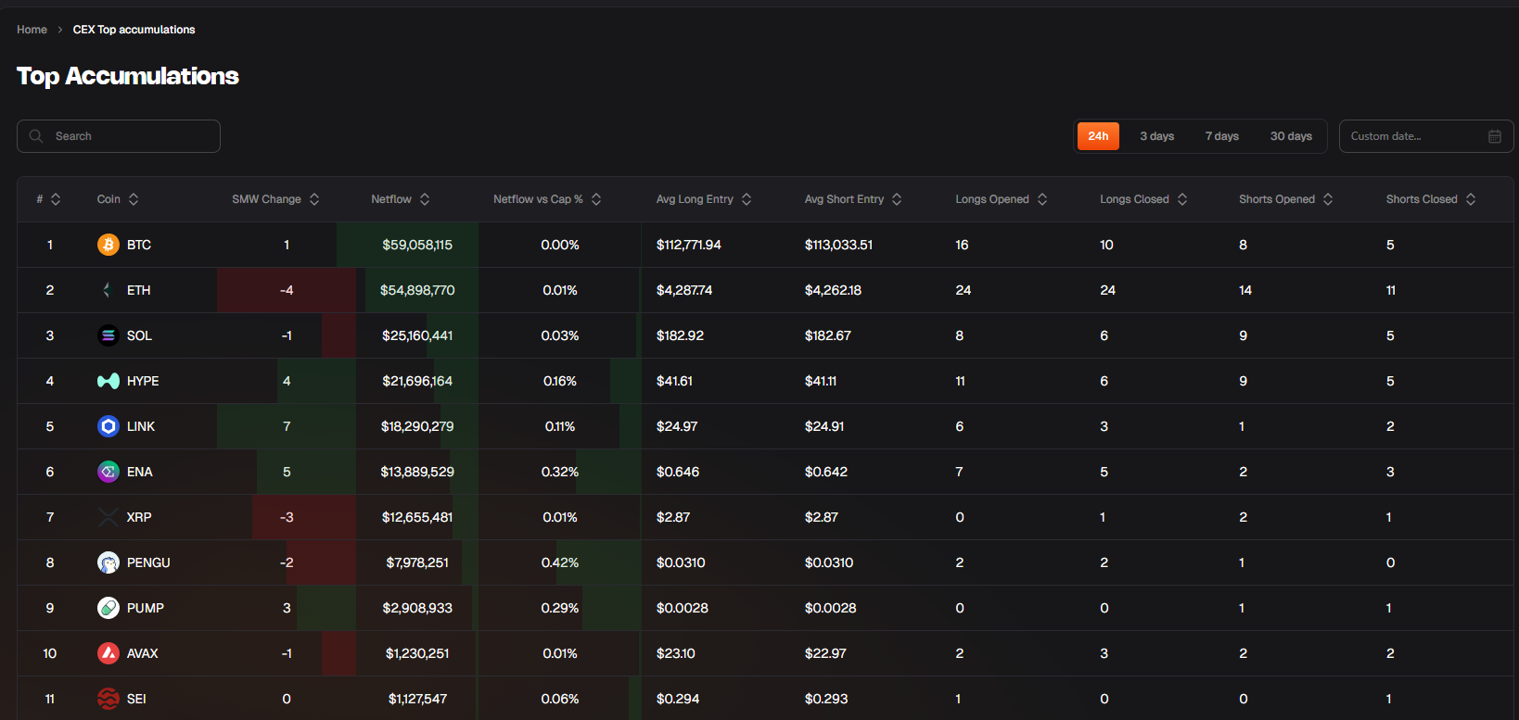The height and width of the screenshot is (720, 1519).
Task: Click the HYPE token icon
Action: pos(108,381)
